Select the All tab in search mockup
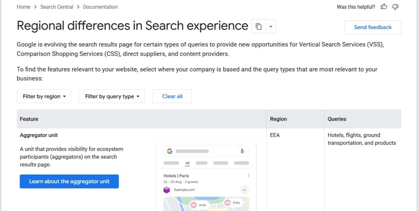This screenshot has width=419, height=211. (x=187, y=163)
